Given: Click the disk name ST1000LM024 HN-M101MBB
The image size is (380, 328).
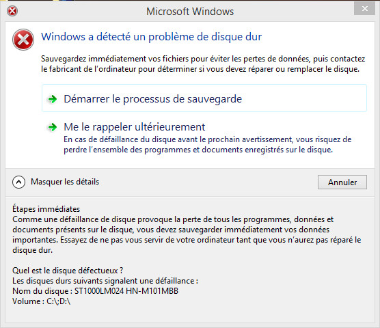Looking at the screenshot, I should (x=126, y=290).
